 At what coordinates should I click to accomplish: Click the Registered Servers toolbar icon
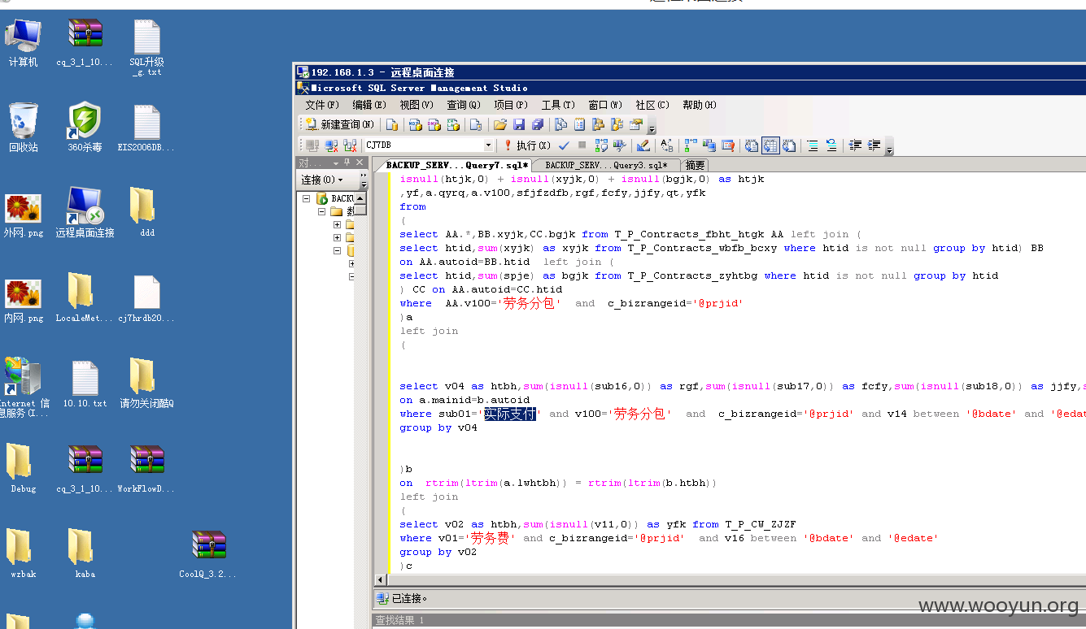pos(560,124)
